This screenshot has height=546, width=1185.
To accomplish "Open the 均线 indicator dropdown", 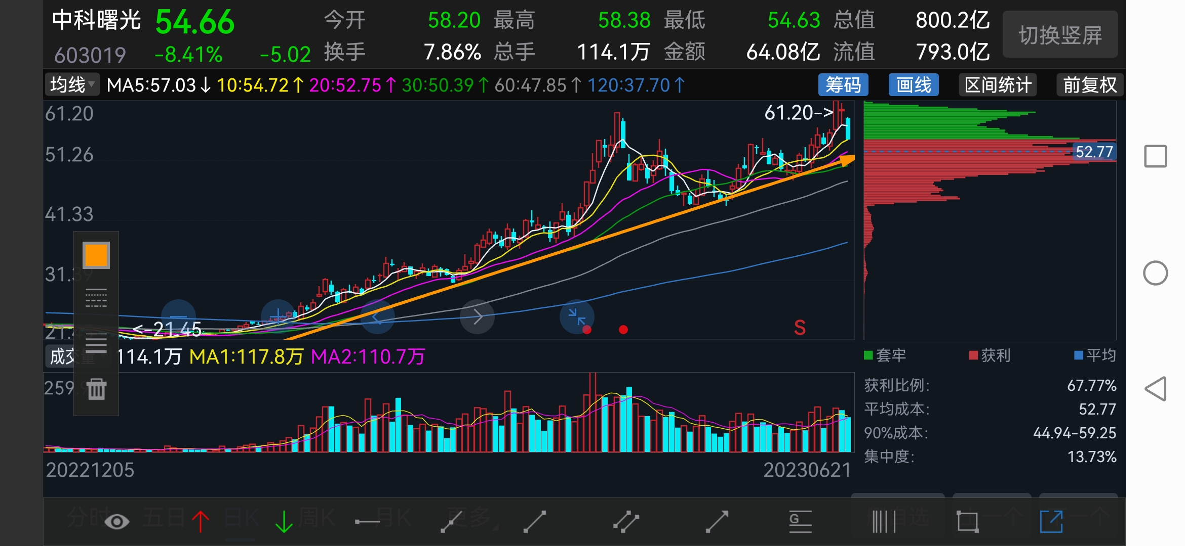I will [x=72, y=85].
